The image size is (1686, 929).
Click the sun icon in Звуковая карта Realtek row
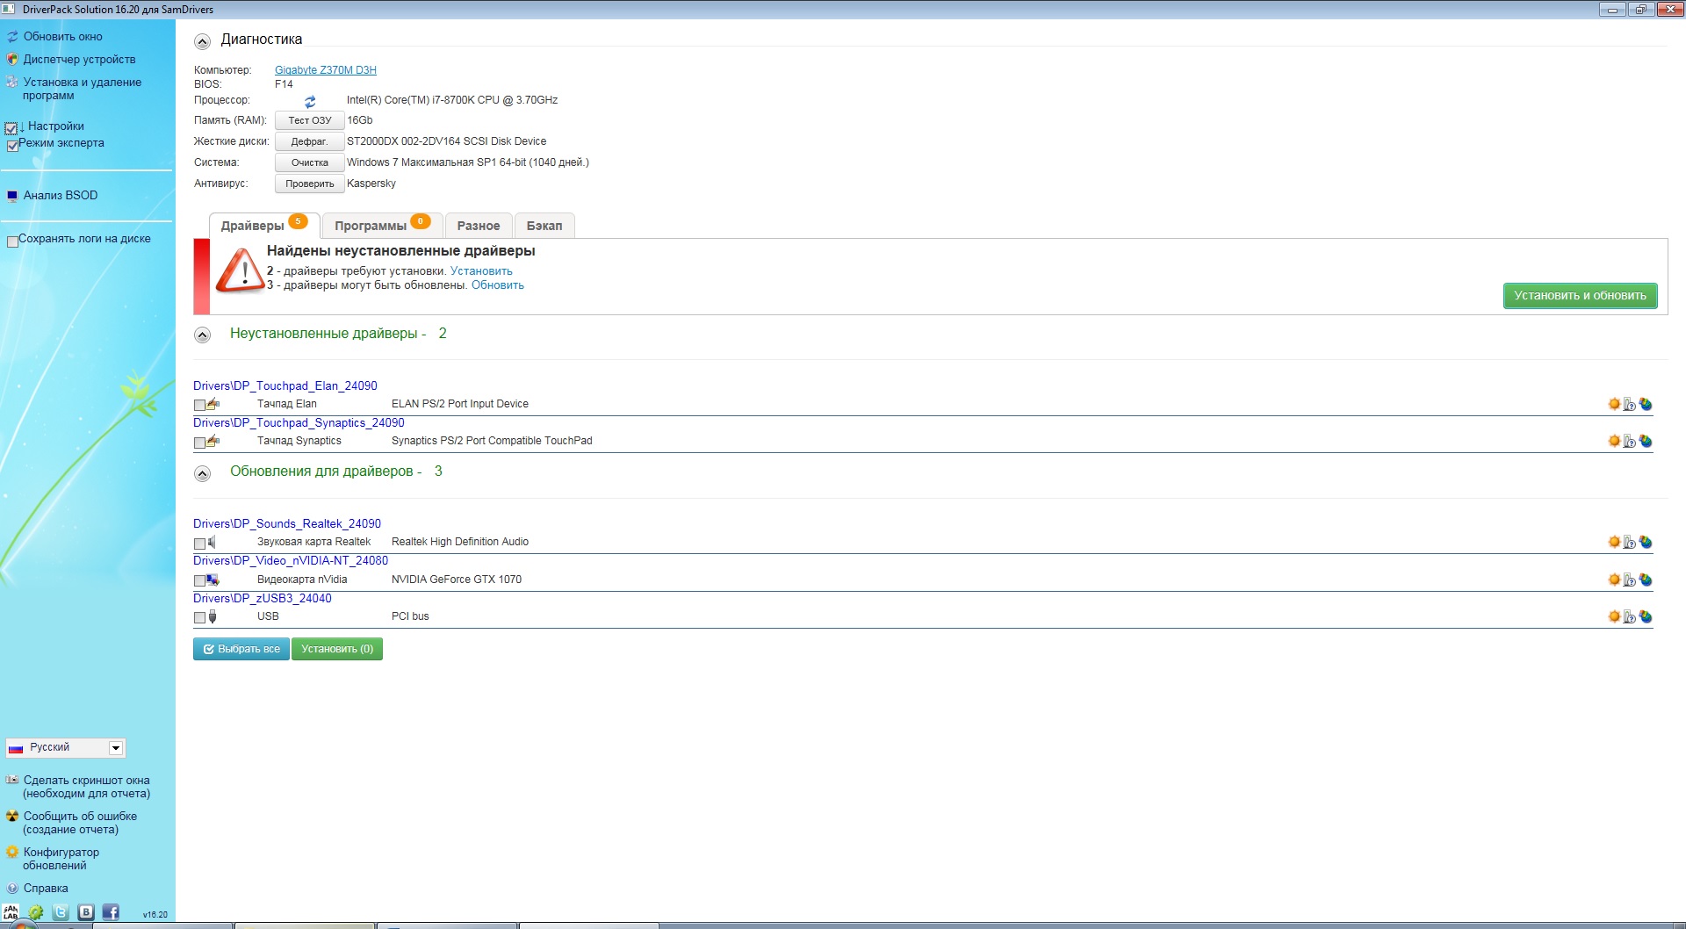(1614, 542)
